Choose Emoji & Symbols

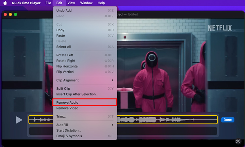(x=85, y=136)
